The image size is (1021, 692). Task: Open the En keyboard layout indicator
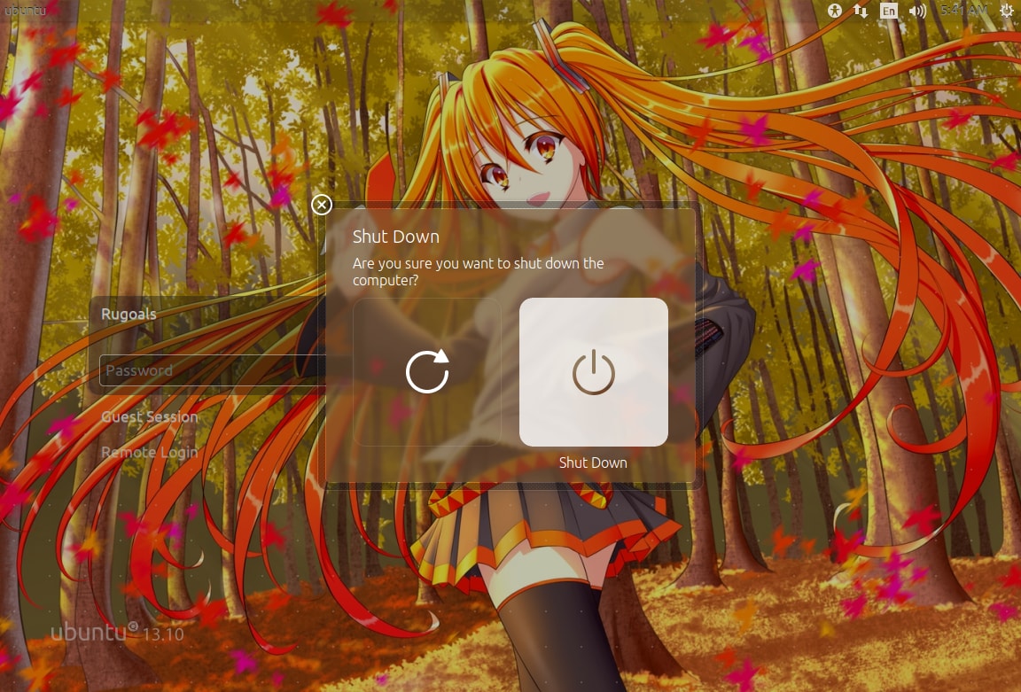click(889, 11)
